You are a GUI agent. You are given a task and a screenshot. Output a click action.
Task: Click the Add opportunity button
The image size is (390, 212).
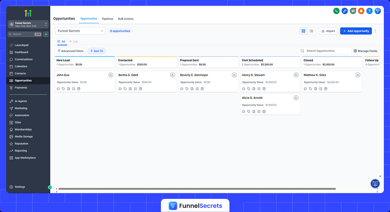point(356,31)
